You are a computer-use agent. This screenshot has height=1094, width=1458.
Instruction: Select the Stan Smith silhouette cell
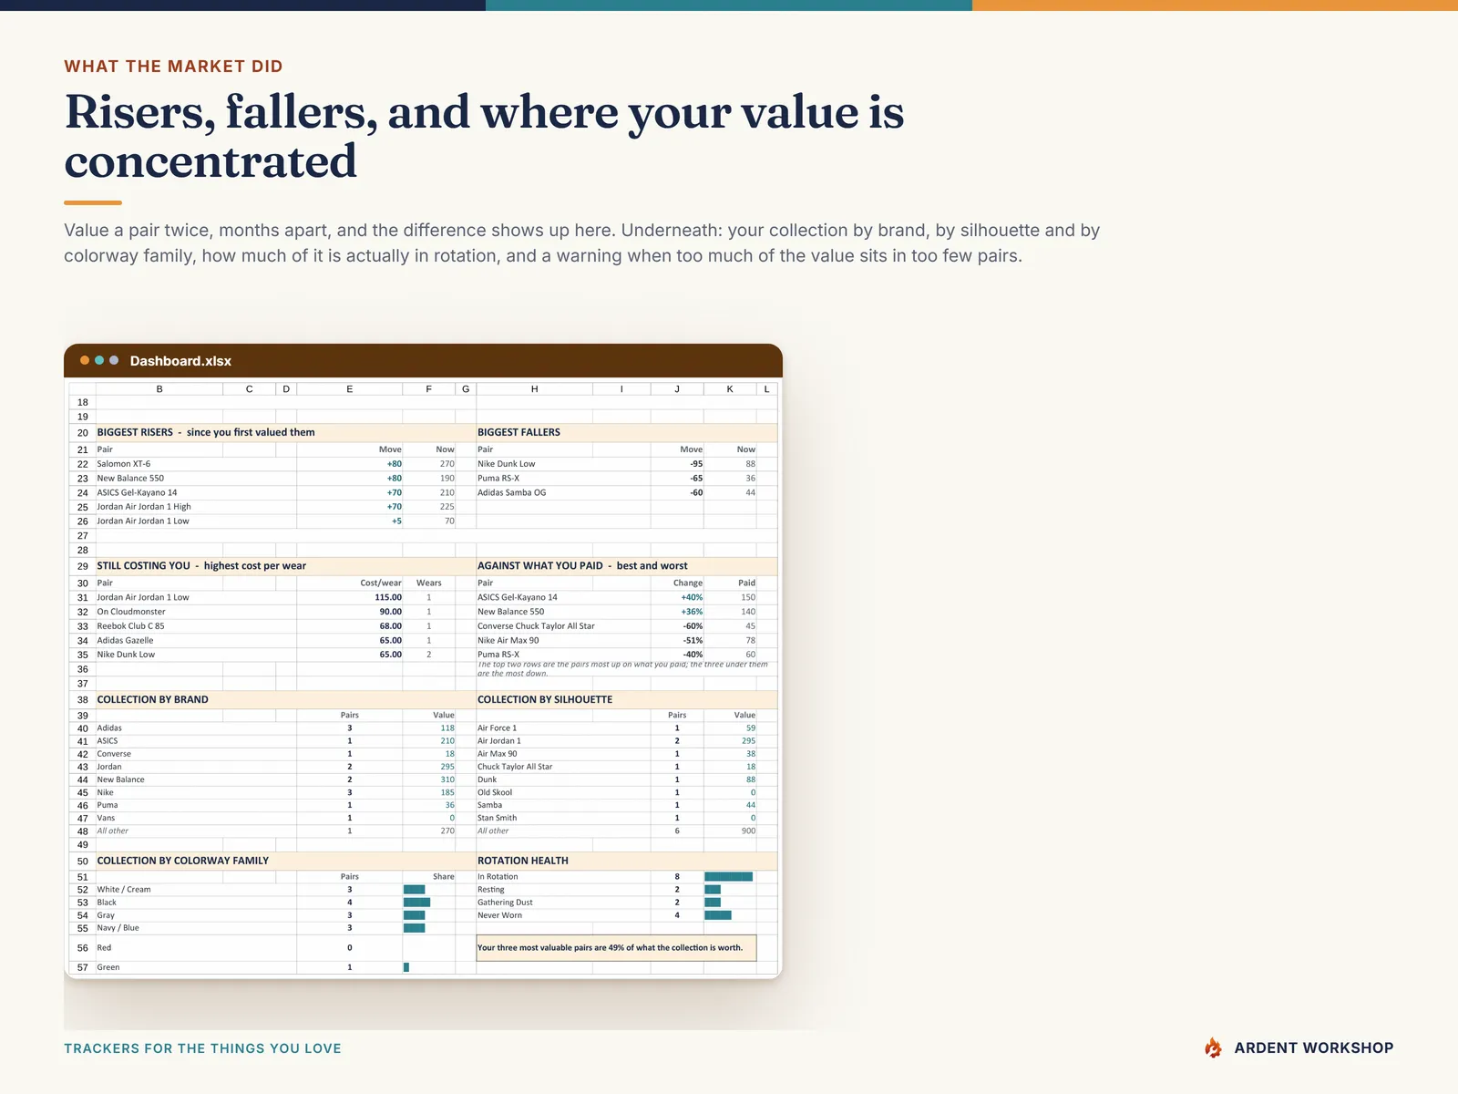pos(563,818)
